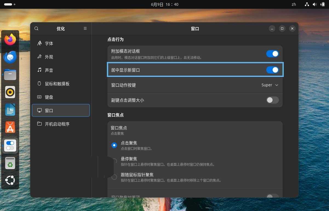Viewport: 329px width, 211px height.
Task: Choose 跟随鼠标指针聚焦 radio option
Action: click(x=114, y=177)
